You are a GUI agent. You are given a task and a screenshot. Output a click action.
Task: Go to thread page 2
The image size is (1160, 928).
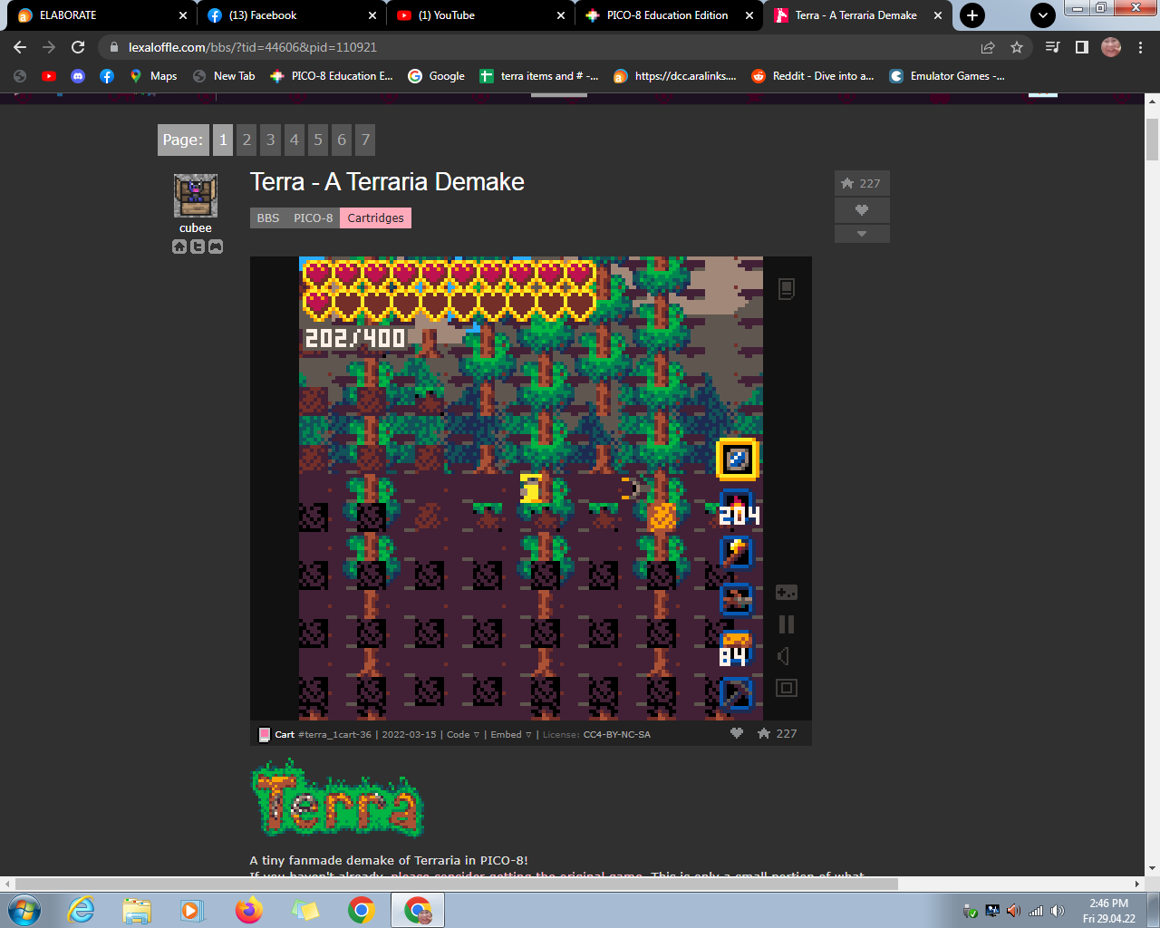(246, 140)
